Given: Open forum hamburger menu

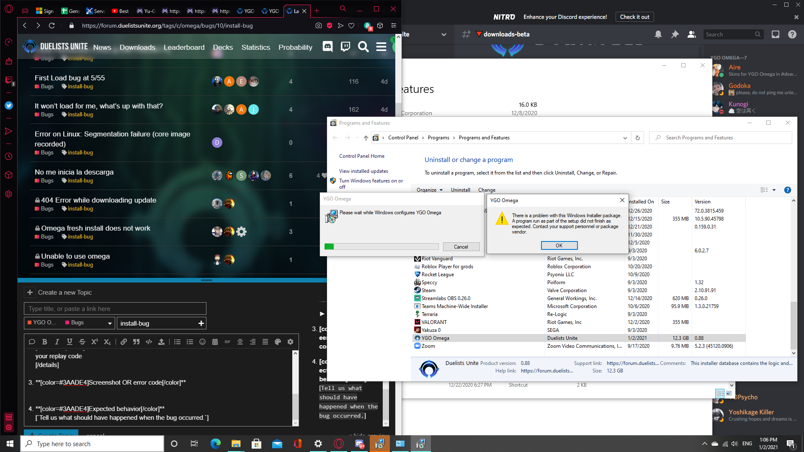Looking at the screenshot, I should [381, 47].
